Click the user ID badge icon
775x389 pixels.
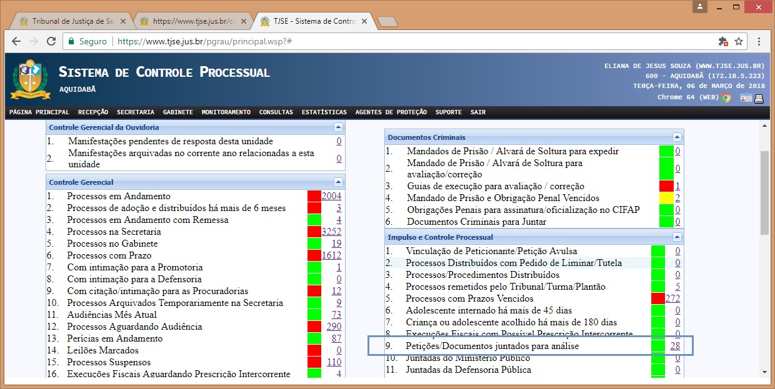pos(746,97)
